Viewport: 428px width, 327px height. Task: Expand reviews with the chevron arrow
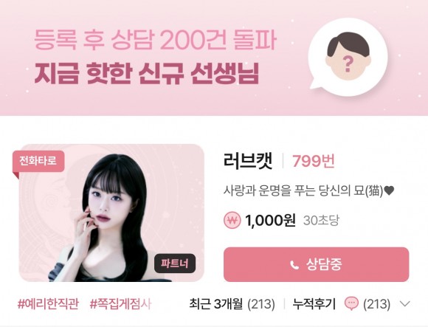coord(405,304)
